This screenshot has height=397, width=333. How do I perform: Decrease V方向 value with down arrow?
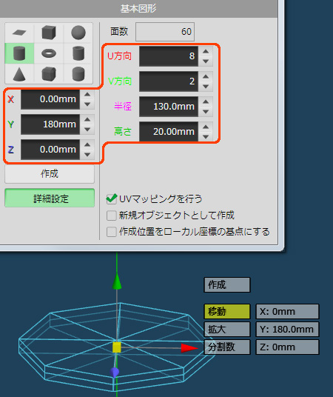point(206,87)
